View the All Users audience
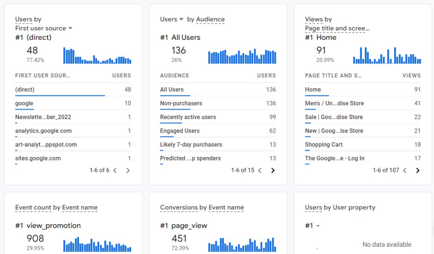Viewport: 434px width, 254px height. [x=172, y=89]
